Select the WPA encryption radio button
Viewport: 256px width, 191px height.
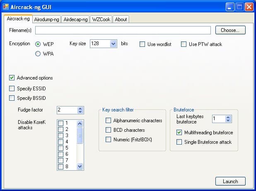pyautogui.click(x=38, y=54)
